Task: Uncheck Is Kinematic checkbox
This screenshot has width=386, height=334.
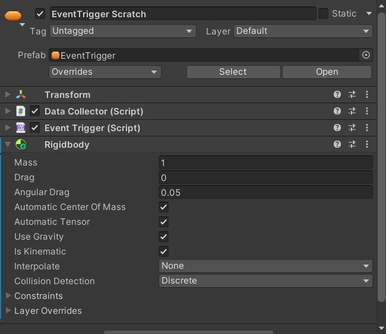Action: click(x=164, y=252)
